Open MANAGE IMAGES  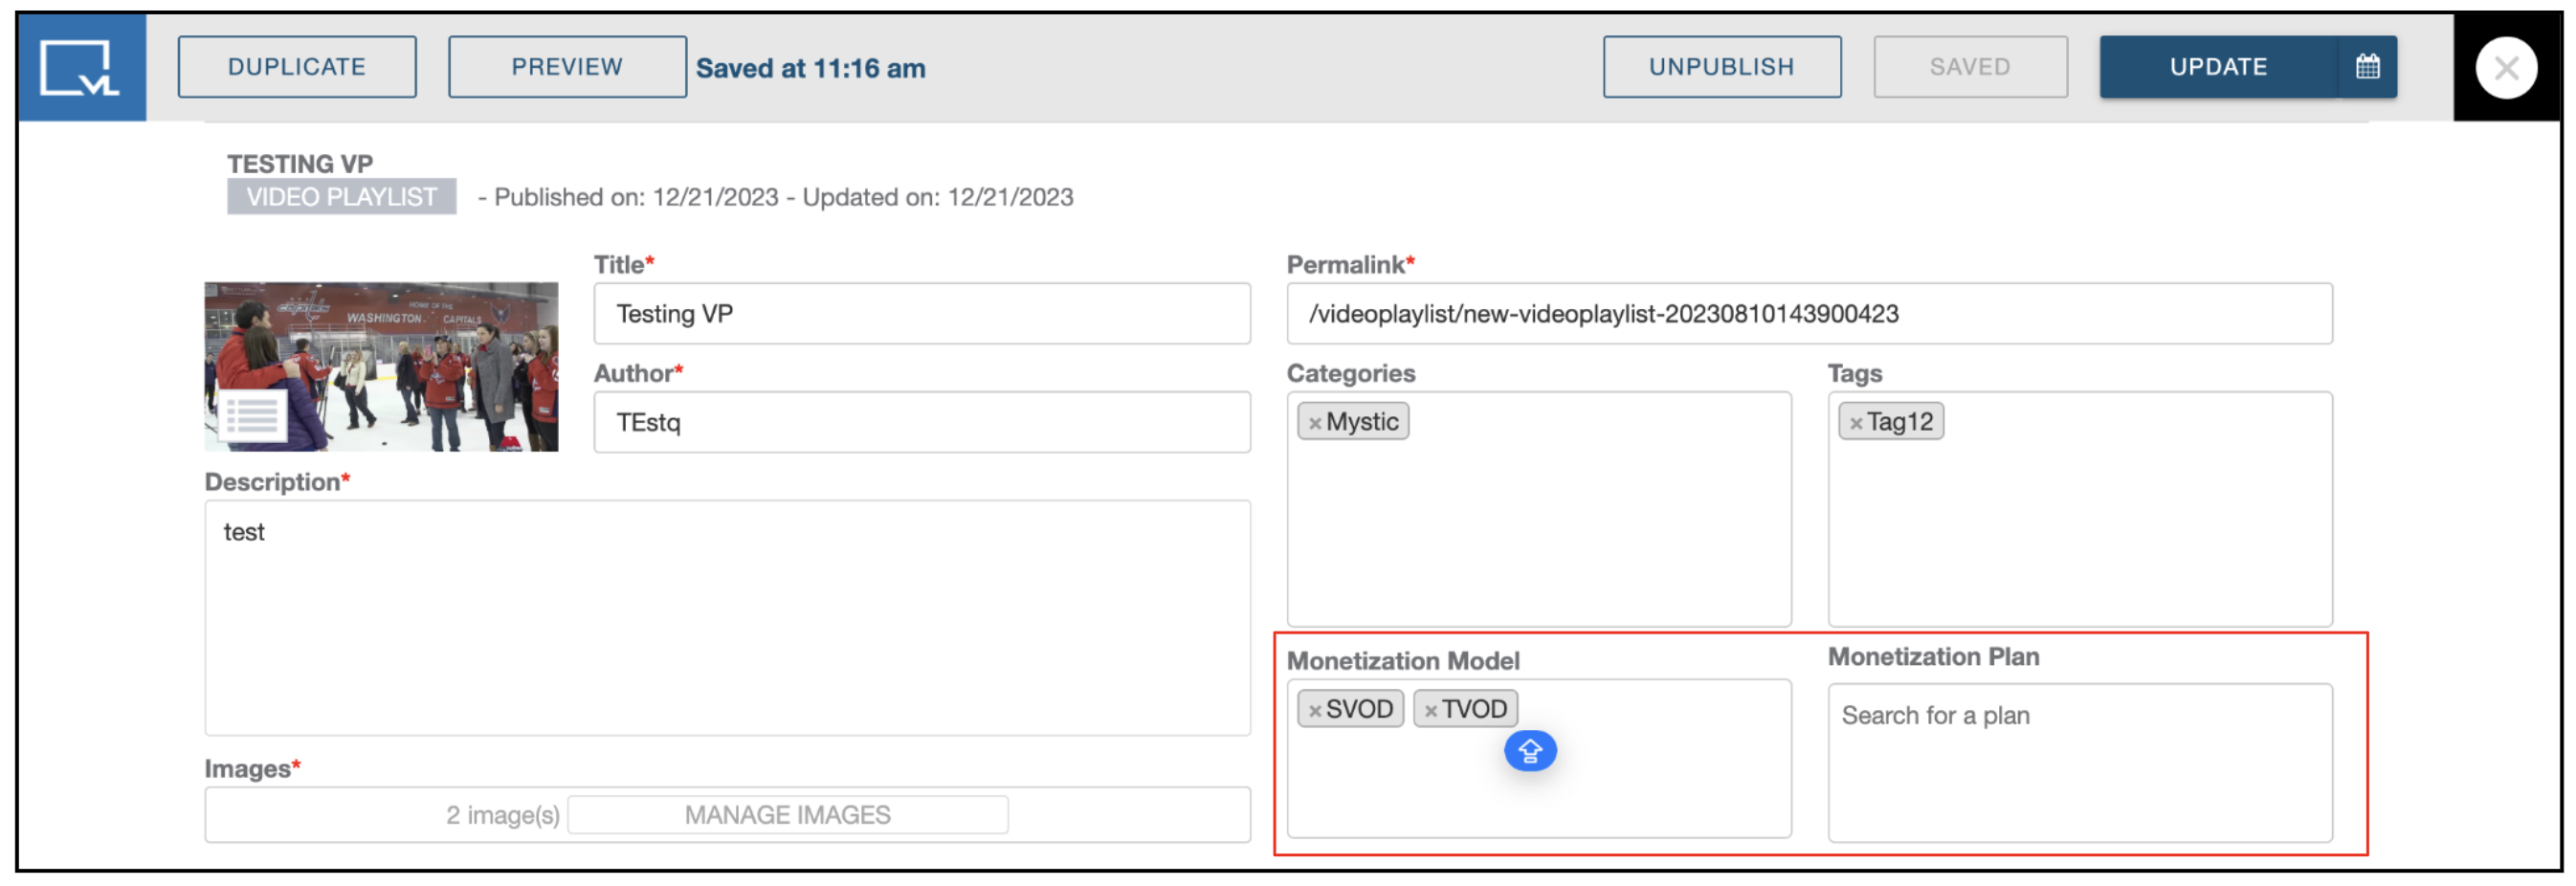tap(787, 815)
